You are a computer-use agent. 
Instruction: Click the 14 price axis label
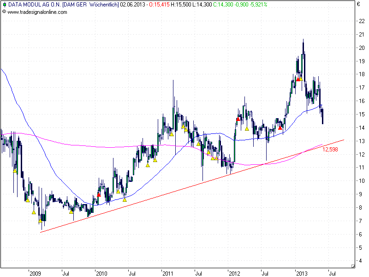click(x=362, y=128)
